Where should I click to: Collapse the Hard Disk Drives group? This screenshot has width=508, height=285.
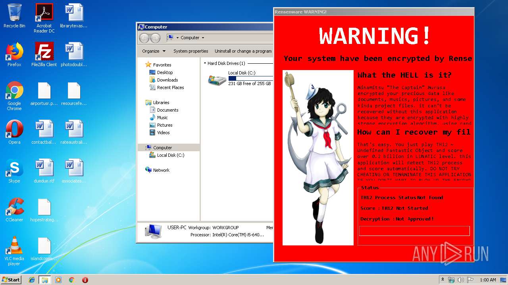tap(205, 63)
